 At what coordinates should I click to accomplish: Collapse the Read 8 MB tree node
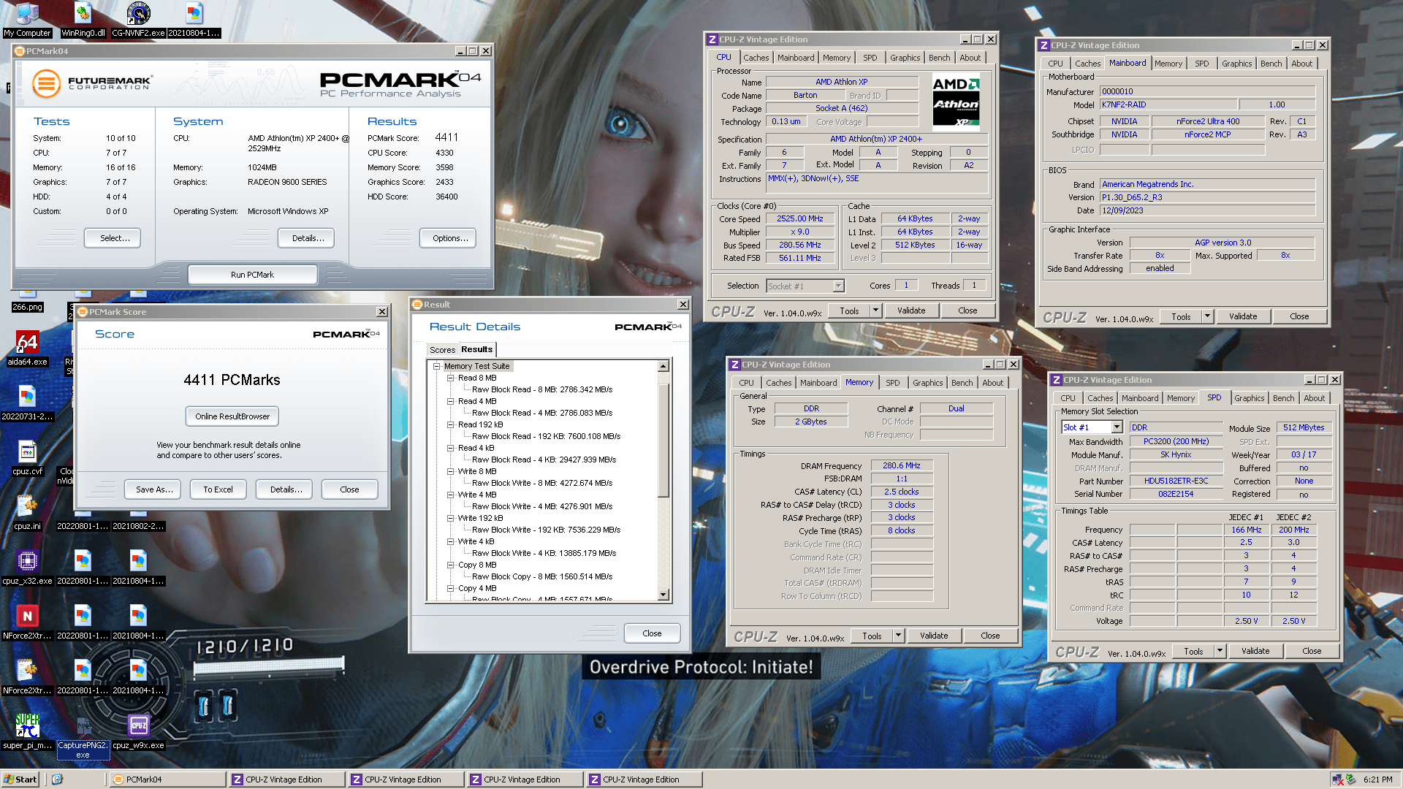point(450,378)
